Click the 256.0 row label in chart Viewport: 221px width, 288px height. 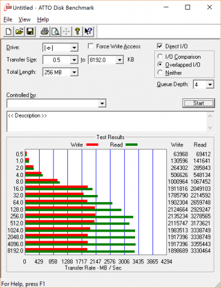click(x=17, y=216)
